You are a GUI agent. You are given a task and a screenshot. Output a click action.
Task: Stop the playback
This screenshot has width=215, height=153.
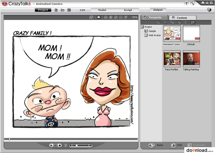pos(60,145)
